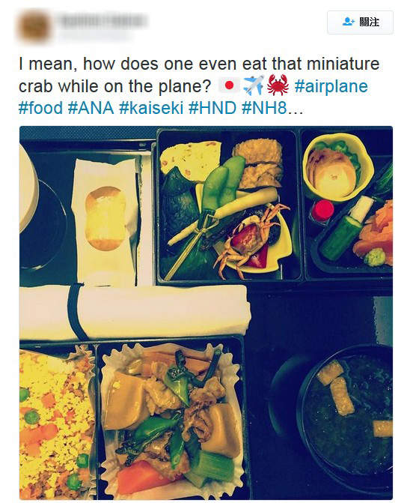
Task: Click the tweet text about miniature crab
Action: [x=199, y=75]
